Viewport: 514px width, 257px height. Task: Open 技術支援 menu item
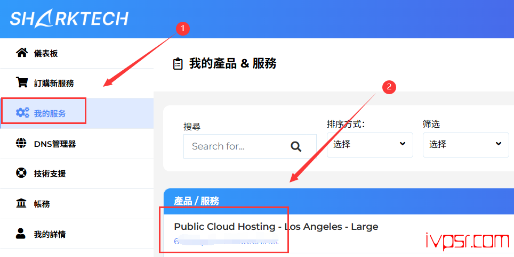(x=77, y=173)
